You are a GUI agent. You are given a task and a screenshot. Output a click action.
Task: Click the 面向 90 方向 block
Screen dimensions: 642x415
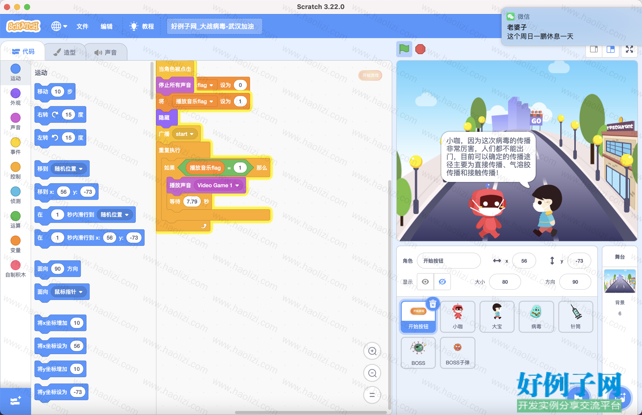click(57, 269)
